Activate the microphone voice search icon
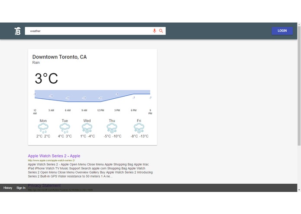Screen dimensions: 301x214 point(155,31)
